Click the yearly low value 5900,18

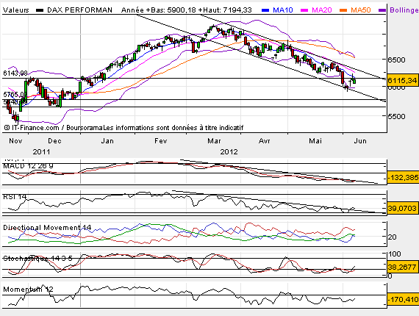[182, 10]
